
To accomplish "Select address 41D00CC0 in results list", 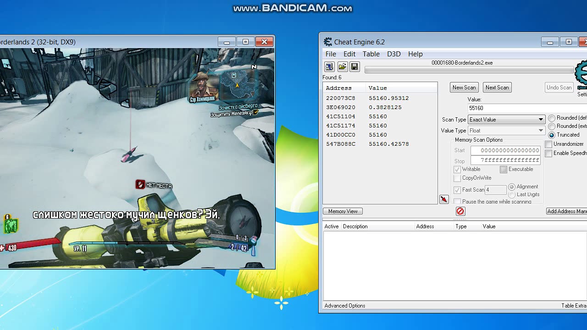I will click(x=341, y=135).
